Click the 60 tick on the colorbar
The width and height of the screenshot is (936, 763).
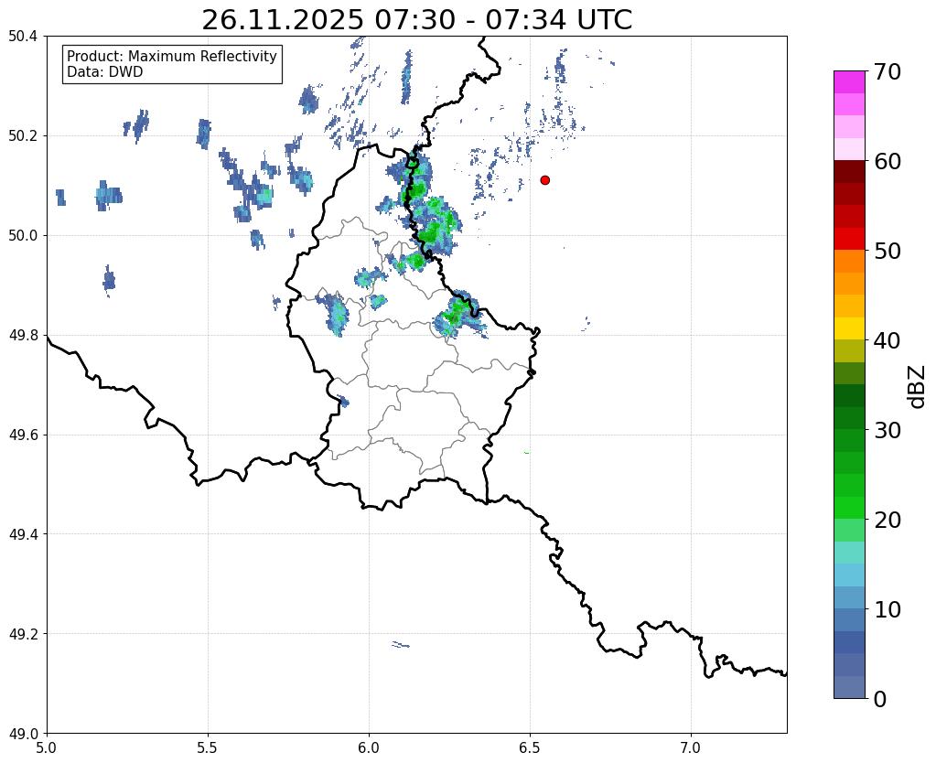[x=888, y=161]
